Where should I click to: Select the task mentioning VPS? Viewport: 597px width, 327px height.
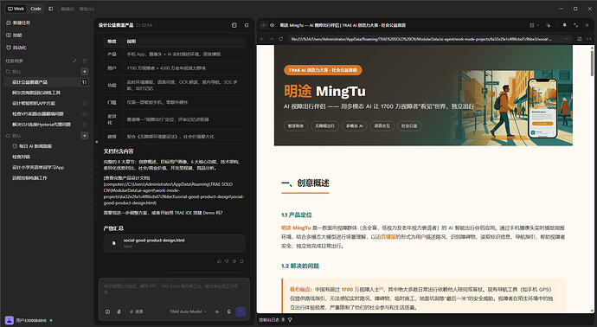(x=38, y=113)
